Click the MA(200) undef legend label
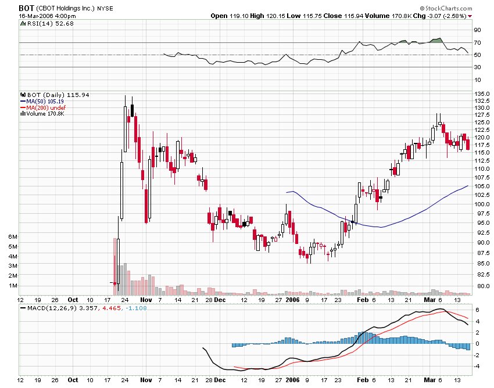The height and width of the screenshot is (388, 494). coord(46,107)
